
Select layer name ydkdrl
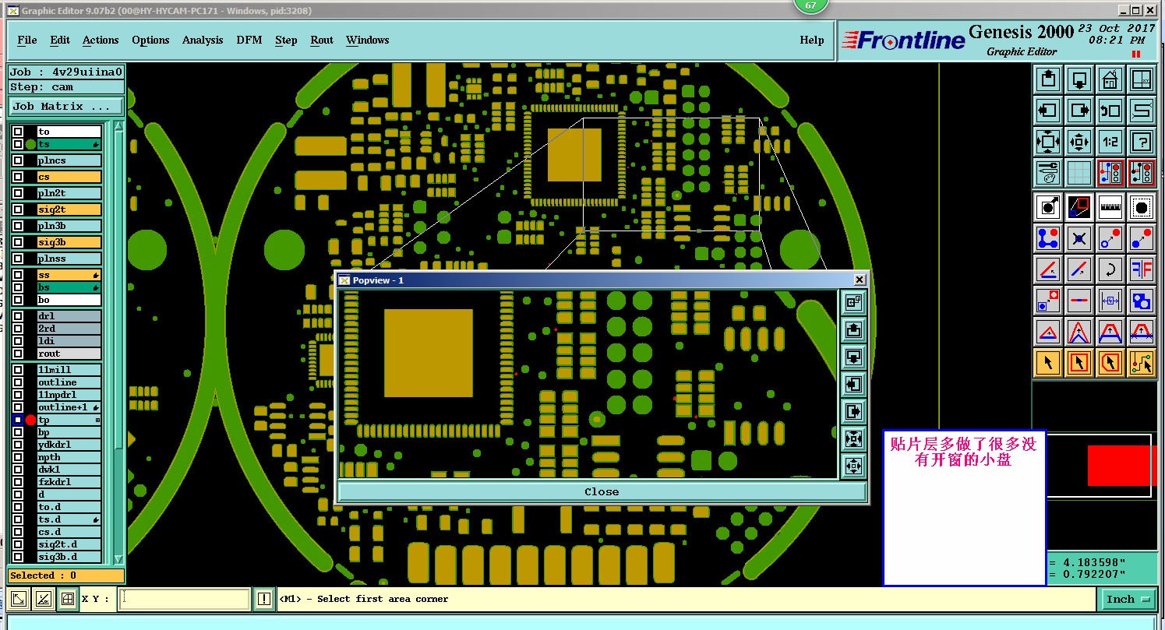69,445
